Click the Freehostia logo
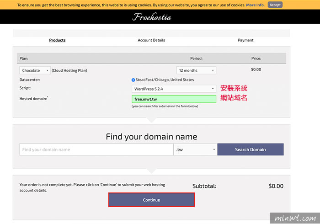The width and height of the screenshot is (320, 224). [152, 17]
